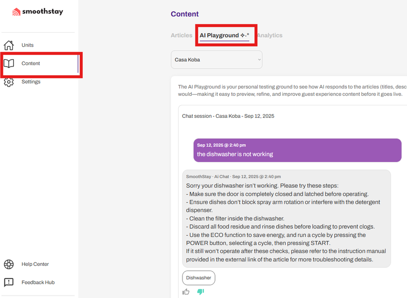407x298 pixels.
Task: Open Settings via the gear icon
Action: point(9,82)
